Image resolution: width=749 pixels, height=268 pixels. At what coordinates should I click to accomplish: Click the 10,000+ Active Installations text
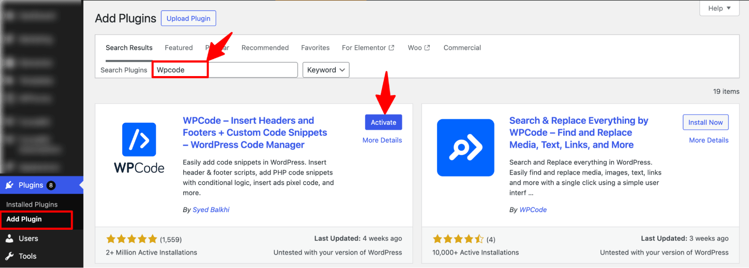pos(475,253)
